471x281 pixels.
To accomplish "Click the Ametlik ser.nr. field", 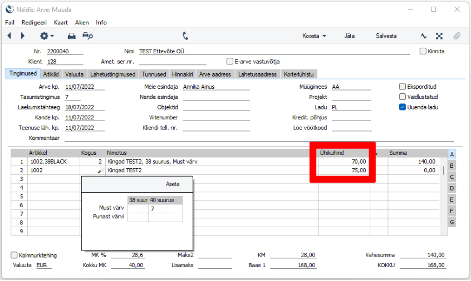I will (x=173, y=62).
